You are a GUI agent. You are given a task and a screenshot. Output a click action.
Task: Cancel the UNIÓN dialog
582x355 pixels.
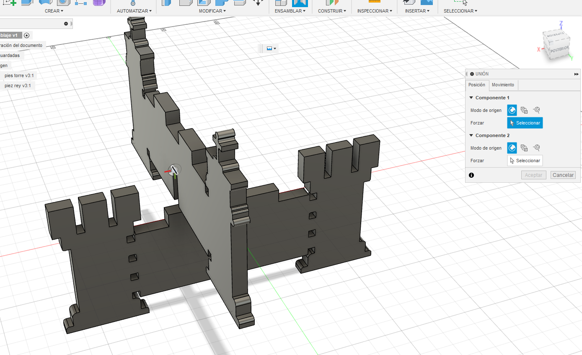click(563, 175)
